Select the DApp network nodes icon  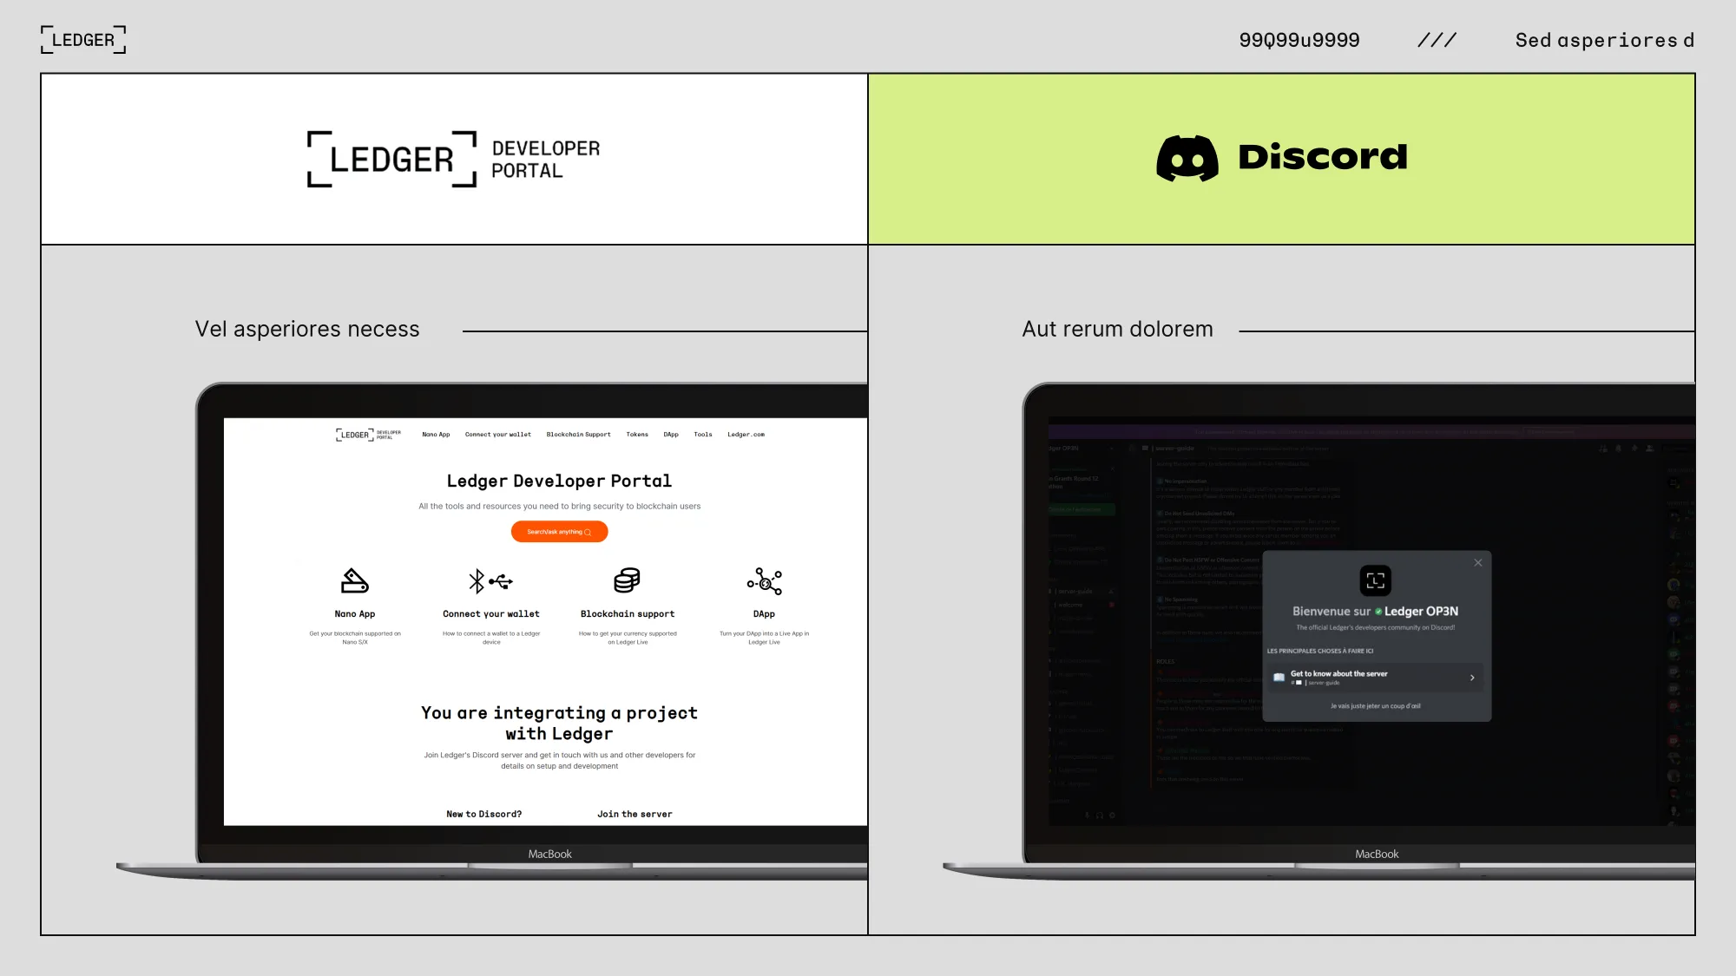tap(765, 581)
